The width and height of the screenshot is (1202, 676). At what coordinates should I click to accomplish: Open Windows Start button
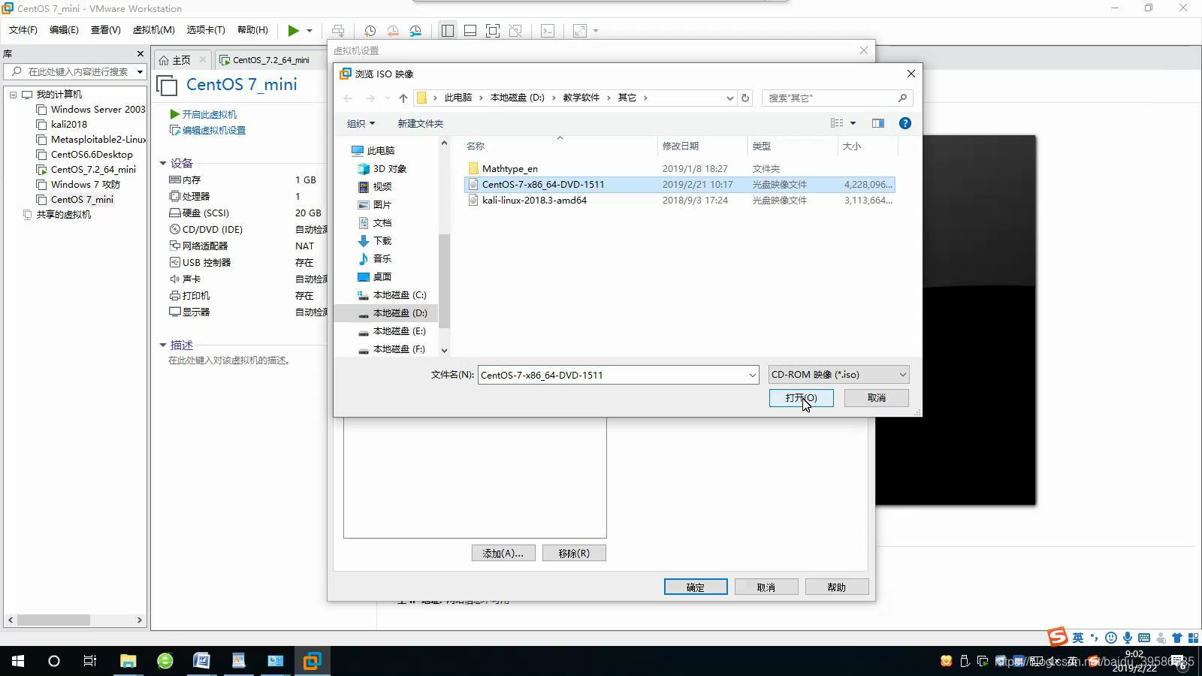(18, 661)
